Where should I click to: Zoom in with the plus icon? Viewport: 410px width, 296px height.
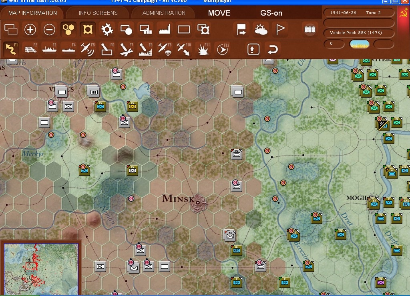[x=30, y=29]
